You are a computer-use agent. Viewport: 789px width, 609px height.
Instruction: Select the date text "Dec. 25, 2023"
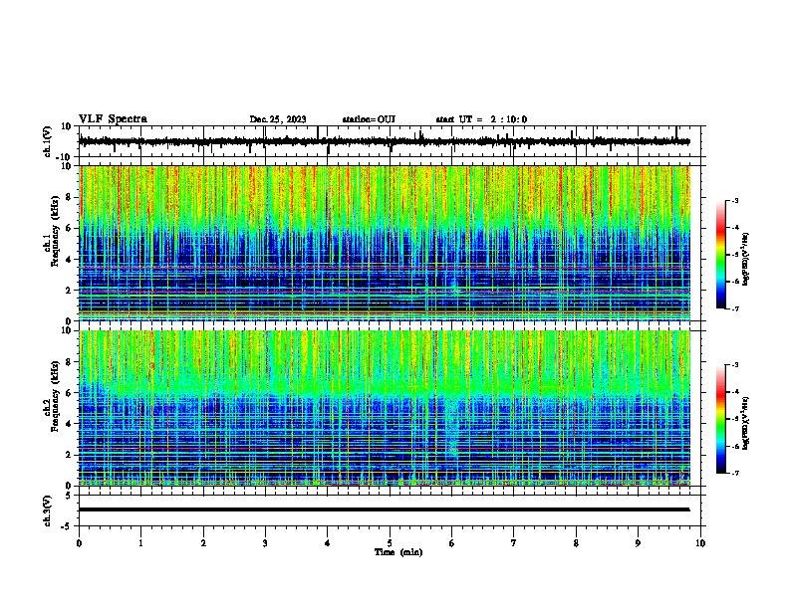pyautogui.click(x=278, y=119)
